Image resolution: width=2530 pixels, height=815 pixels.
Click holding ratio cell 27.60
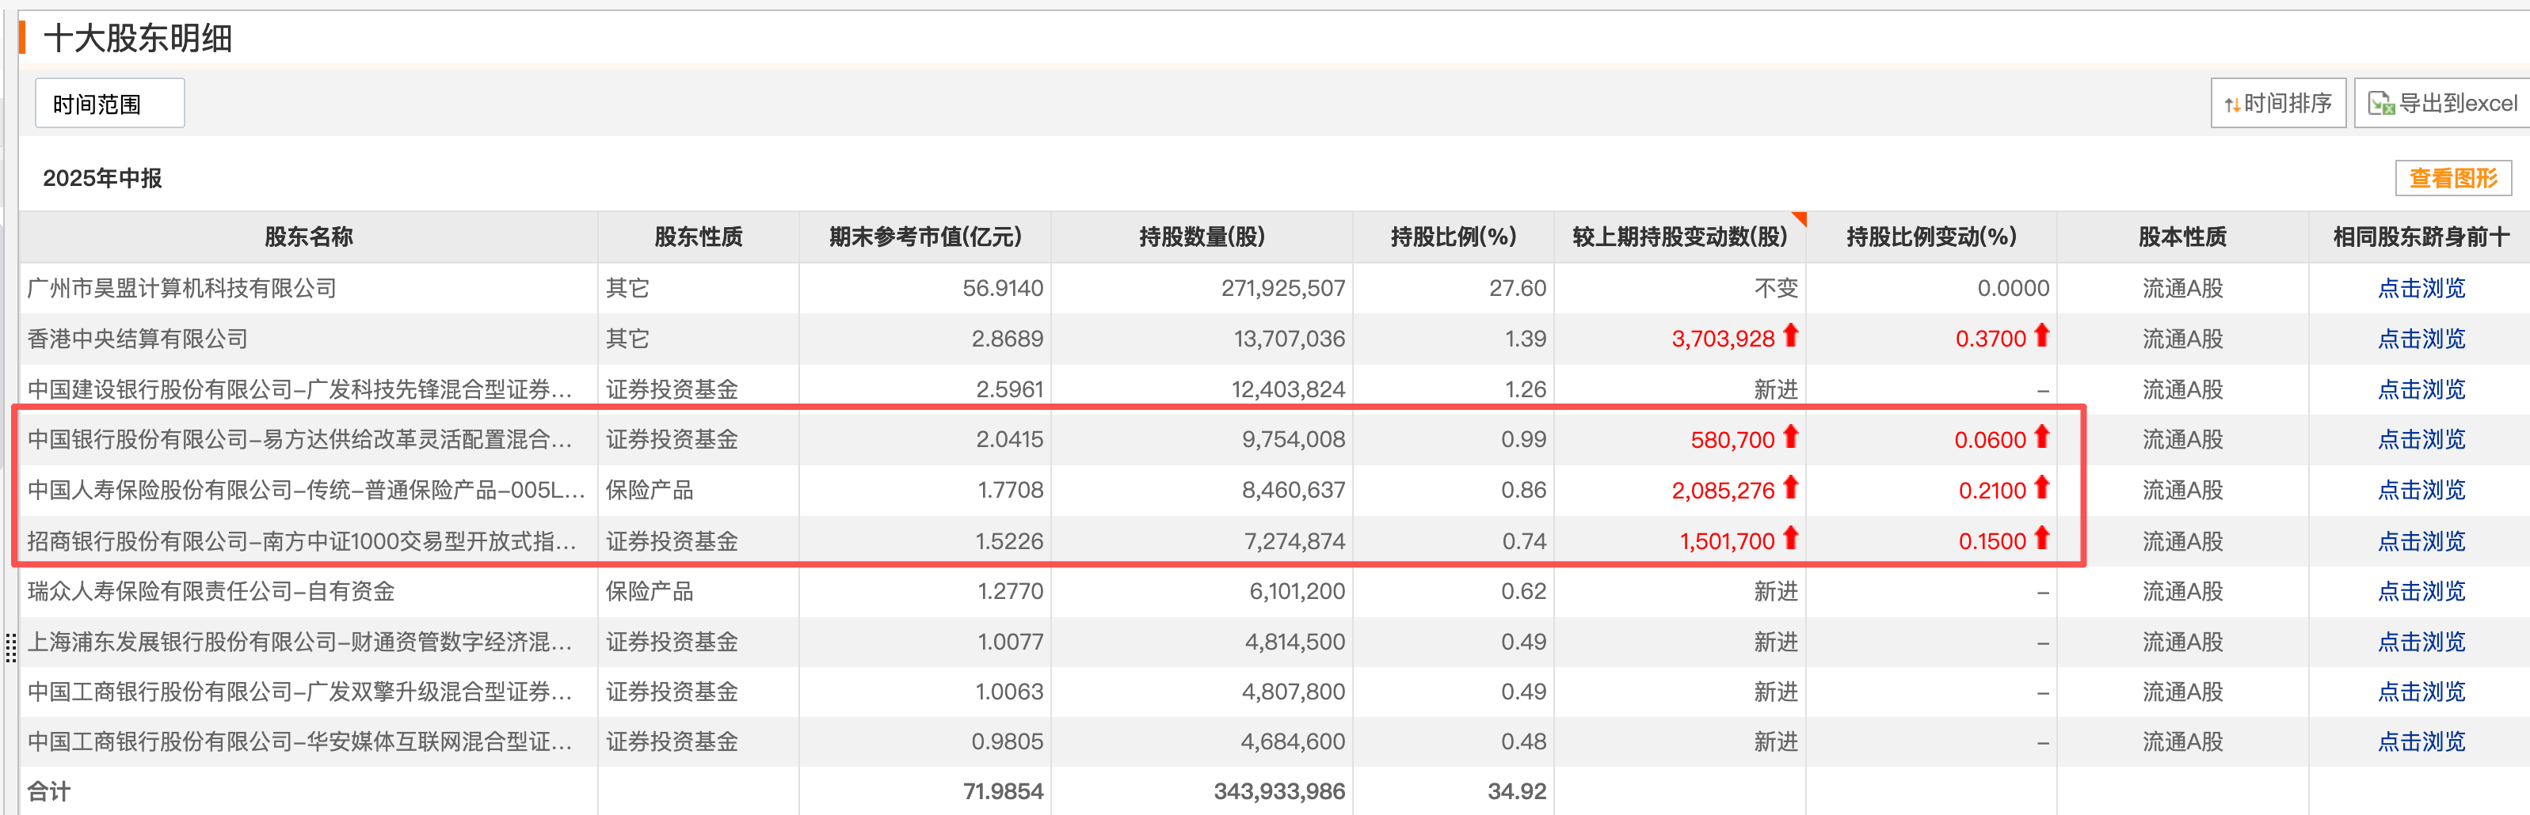click(x=1518, y=288)
